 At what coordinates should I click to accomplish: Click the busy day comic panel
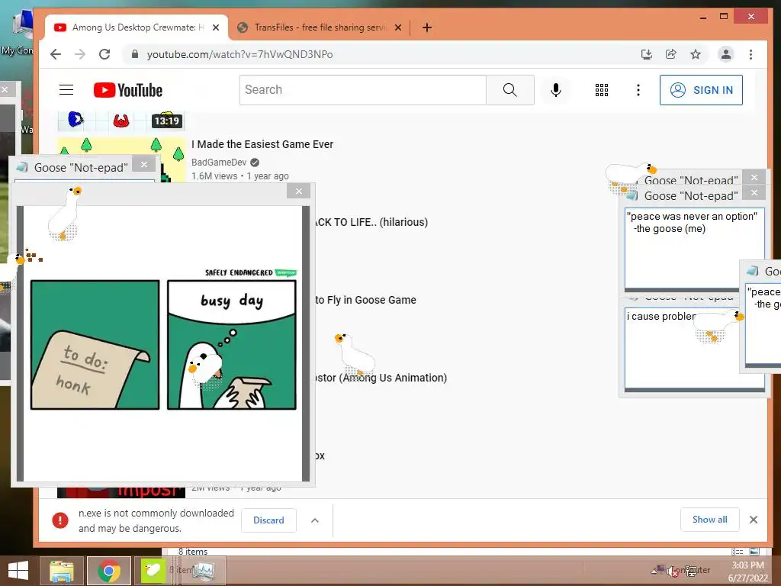pyautogui.click(x=232, y=345)
